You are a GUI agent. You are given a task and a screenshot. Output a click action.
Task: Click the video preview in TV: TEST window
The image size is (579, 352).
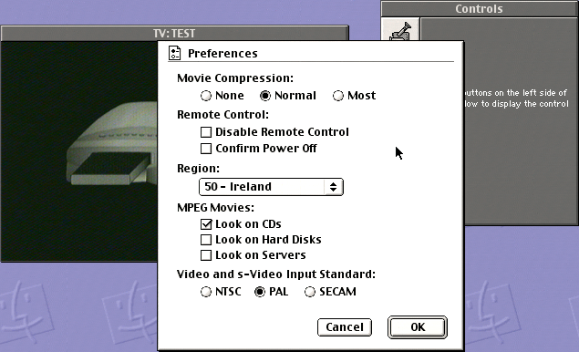click(x=79, y=151)
